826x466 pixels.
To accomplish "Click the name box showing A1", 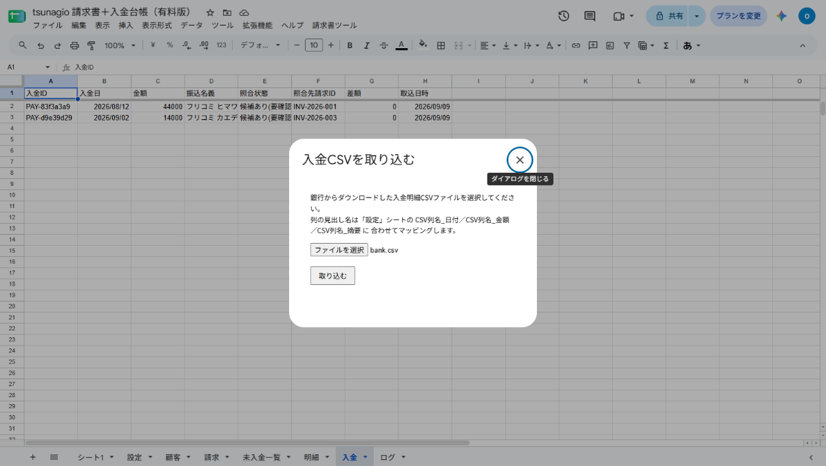I will pos(28,67).
